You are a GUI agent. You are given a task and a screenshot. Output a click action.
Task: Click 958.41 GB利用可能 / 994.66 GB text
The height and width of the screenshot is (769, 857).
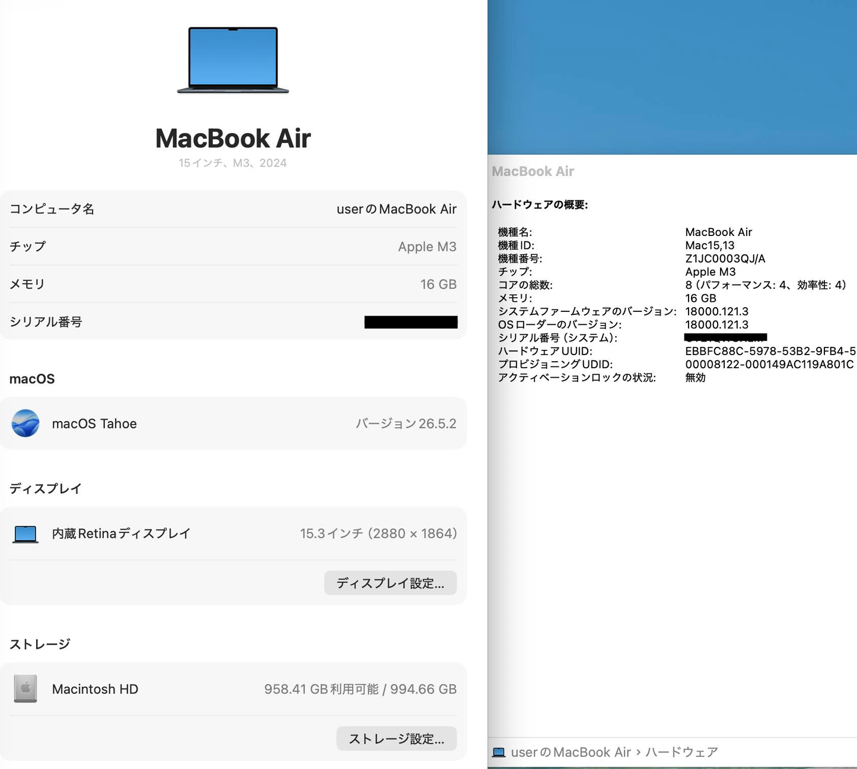[361, 689]
